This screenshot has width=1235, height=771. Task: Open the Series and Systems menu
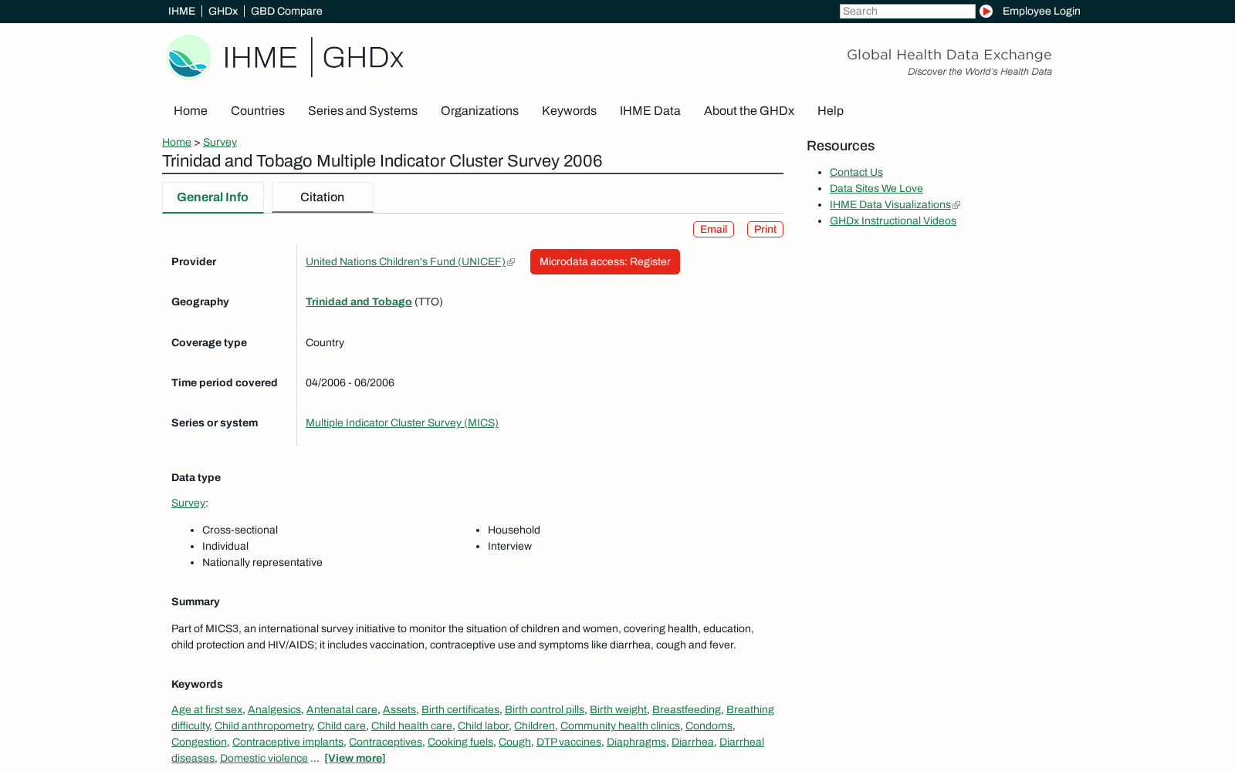click(363, 110)
